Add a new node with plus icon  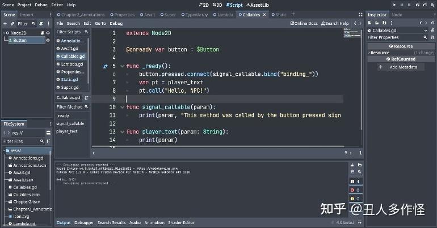(5, 24)
